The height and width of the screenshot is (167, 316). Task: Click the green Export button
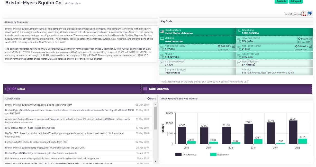click(x=296, y=1)
